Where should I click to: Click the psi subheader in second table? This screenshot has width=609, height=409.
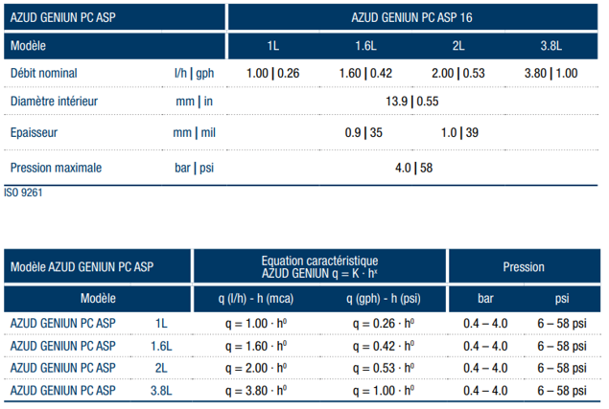tap(562, 299)
